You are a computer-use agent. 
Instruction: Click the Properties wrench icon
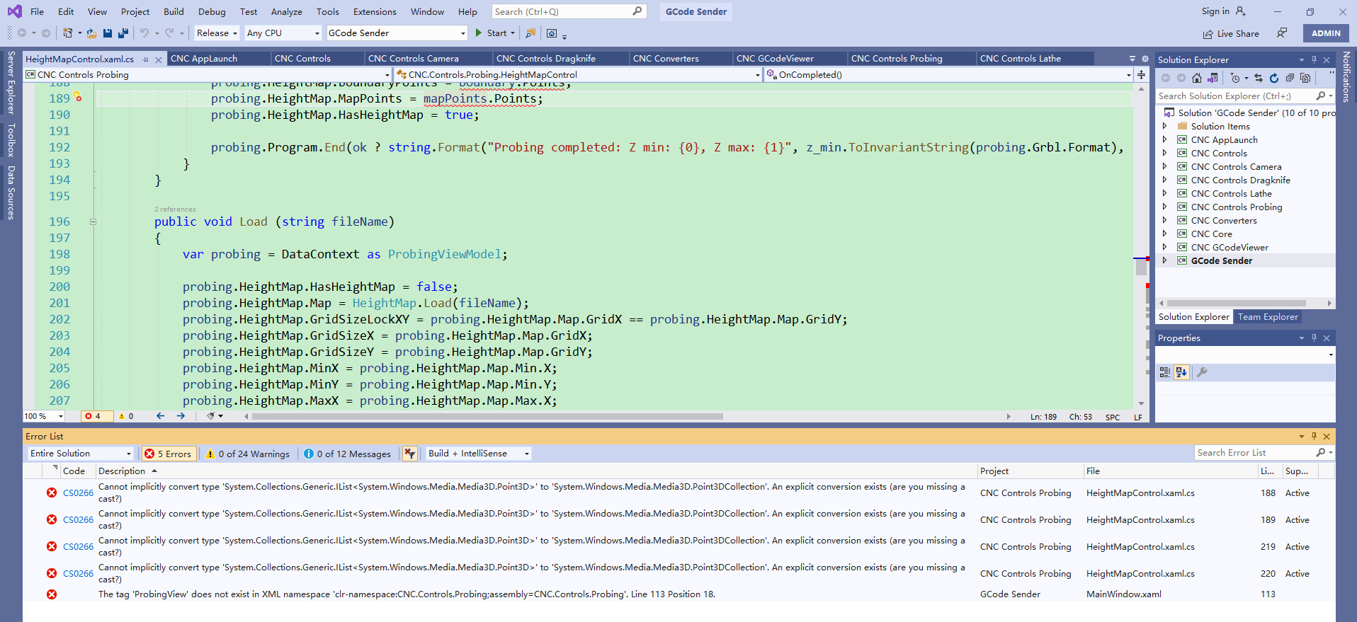pos(1202,372)
